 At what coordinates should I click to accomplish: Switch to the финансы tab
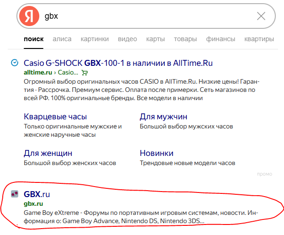(221, 39)
